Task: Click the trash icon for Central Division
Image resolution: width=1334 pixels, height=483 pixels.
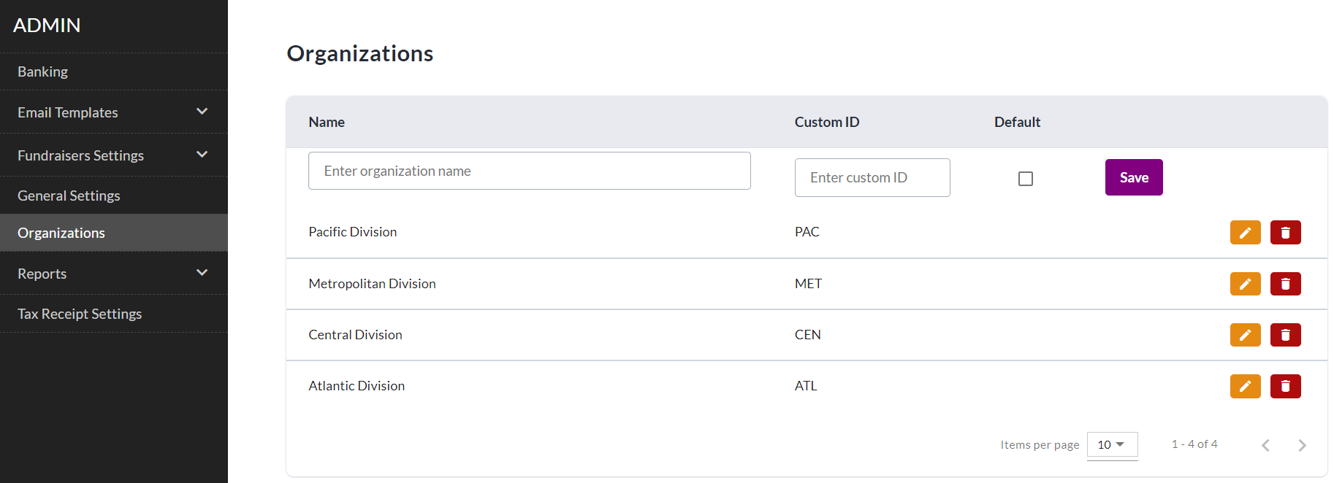Action: click(x=1285, y=335)
